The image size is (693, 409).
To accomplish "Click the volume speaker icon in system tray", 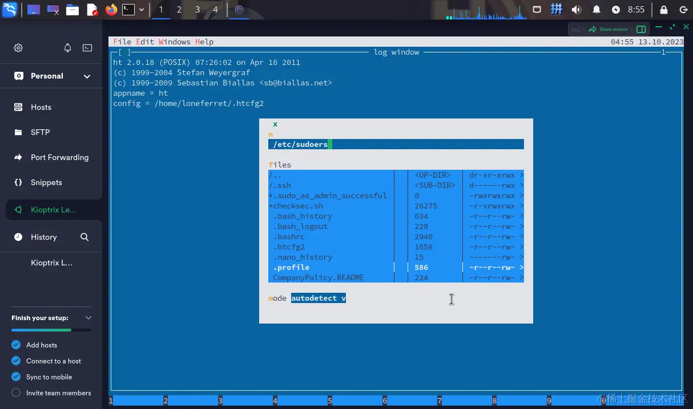I will pos(577,10).
